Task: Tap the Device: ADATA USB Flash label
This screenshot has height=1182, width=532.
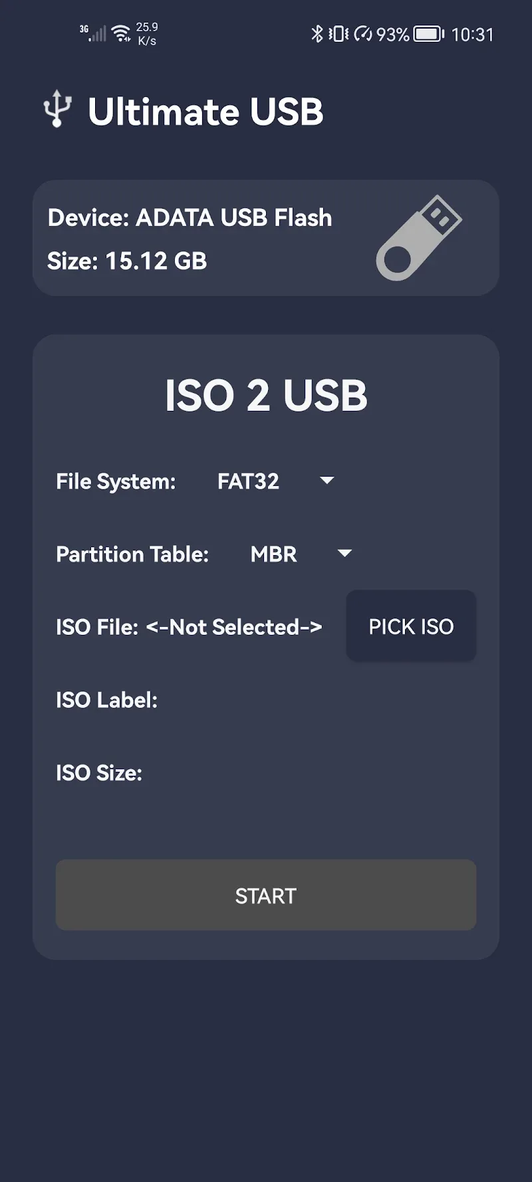Action: tap(190, 217)
